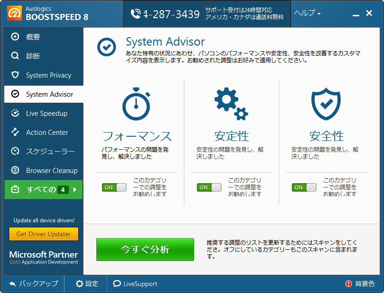
Task: Click the LiveSupport speech bubble icon
Action: (117, 283)
